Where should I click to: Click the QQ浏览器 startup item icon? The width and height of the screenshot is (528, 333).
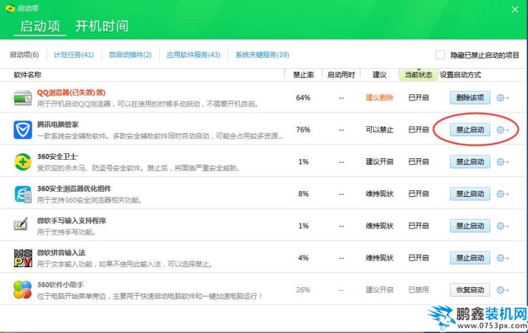tap(23, 97)
